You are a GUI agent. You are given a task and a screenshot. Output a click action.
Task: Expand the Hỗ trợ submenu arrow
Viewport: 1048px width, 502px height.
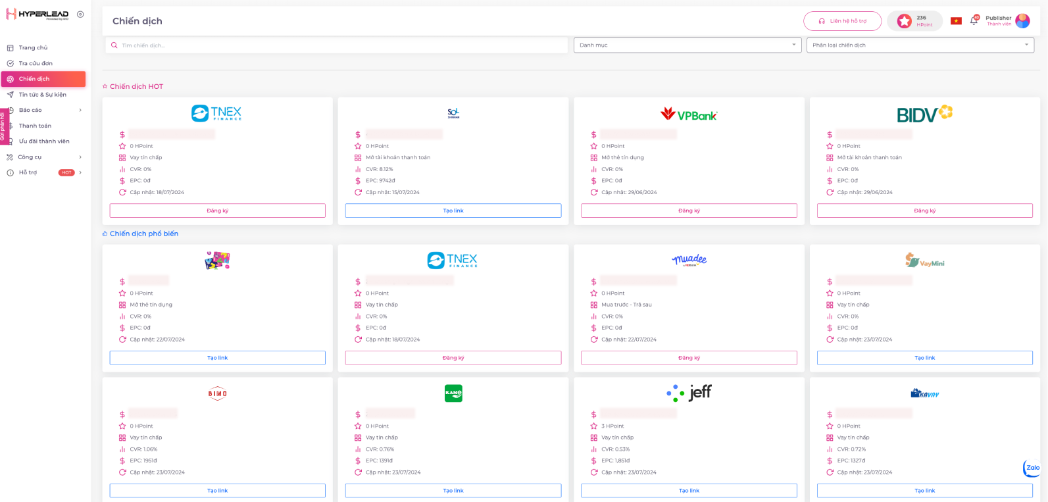tap(80, 173)
